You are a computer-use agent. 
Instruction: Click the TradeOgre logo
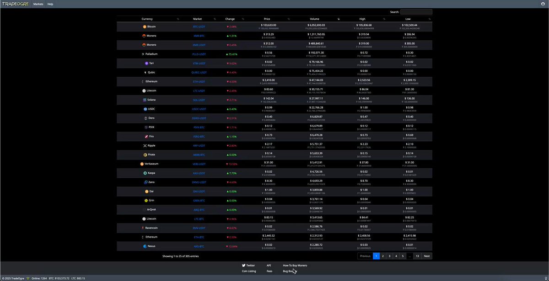(x=15, y=4)
